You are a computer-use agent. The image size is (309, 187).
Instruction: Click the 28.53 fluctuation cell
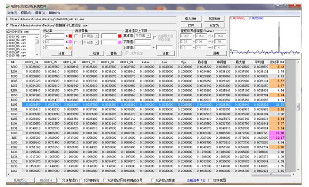277,105
